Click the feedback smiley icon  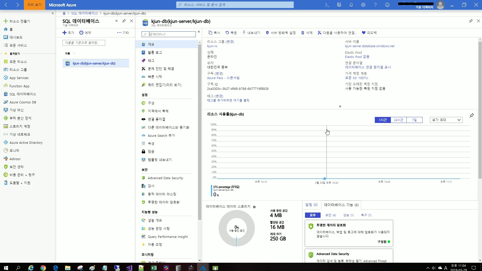387,5
